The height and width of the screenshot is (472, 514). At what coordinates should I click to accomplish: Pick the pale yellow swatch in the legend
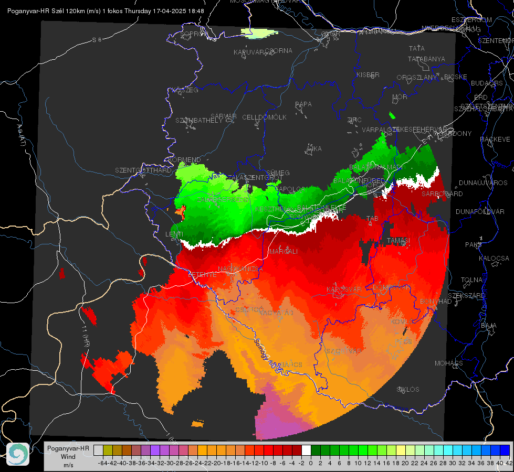pos(401,450)
